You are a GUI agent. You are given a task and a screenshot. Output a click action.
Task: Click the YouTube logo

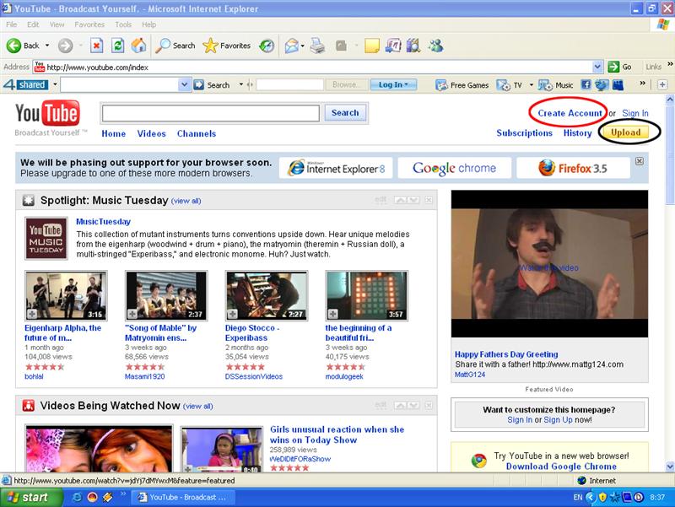[47, 113]
